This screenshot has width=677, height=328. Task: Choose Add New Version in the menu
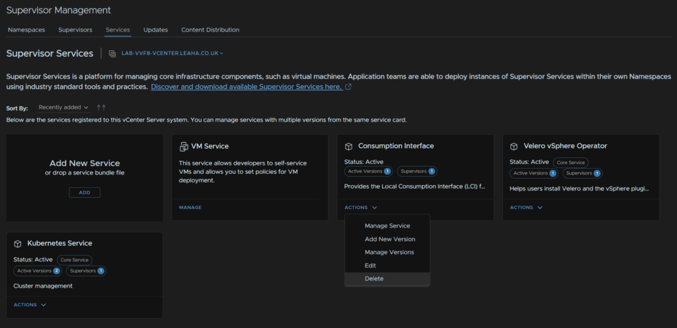pyautogui.click(x=387, y=239)
